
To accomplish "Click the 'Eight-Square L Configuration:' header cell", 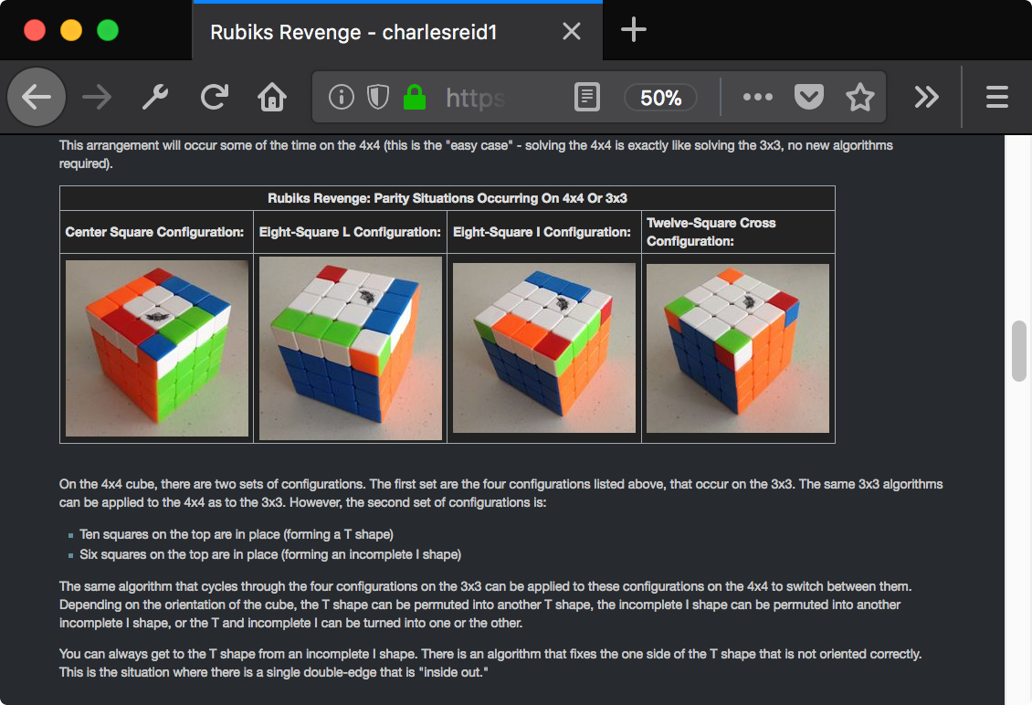I will 350,232.
